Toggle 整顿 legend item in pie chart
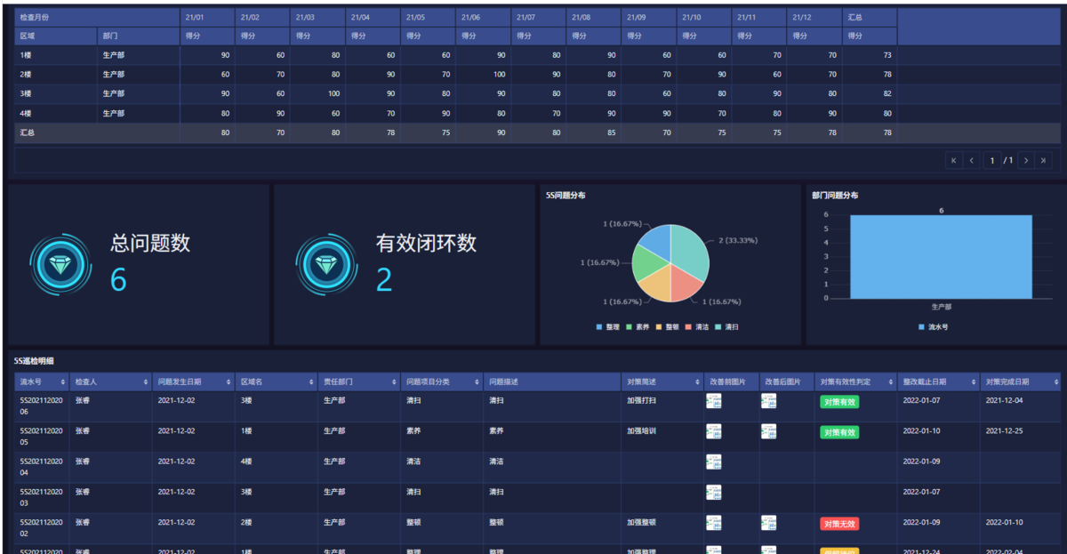This screenshot has width=1067, height=554. click(668, 327)
